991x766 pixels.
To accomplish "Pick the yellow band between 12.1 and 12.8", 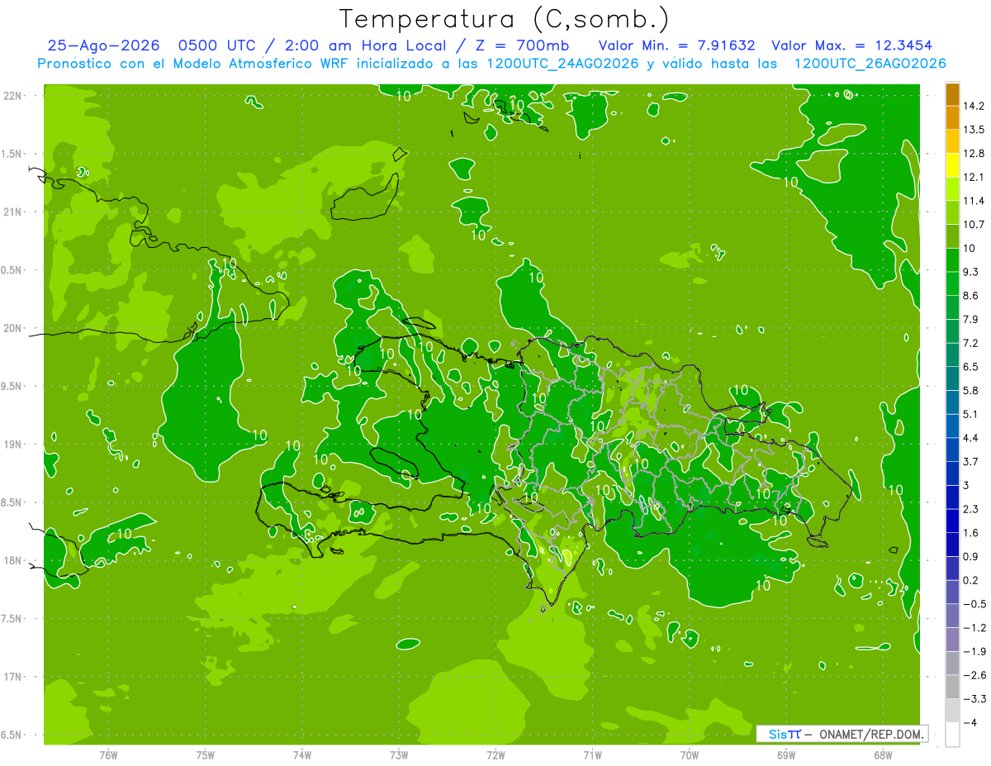I will pyautogui.click(x=952, y=165).
